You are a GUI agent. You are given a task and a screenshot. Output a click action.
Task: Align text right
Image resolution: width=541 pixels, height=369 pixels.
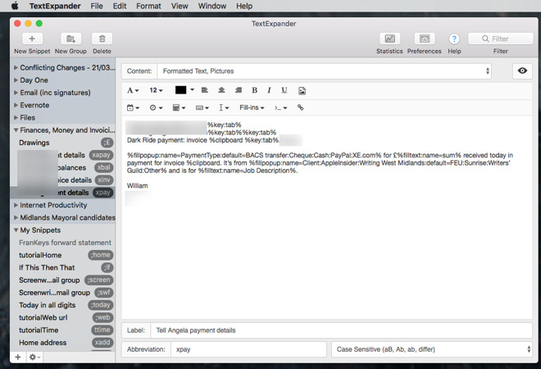(239, 90)
